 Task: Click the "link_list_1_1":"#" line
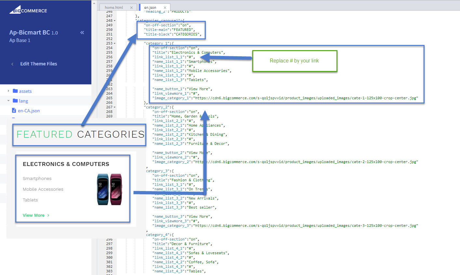(174, 57)
